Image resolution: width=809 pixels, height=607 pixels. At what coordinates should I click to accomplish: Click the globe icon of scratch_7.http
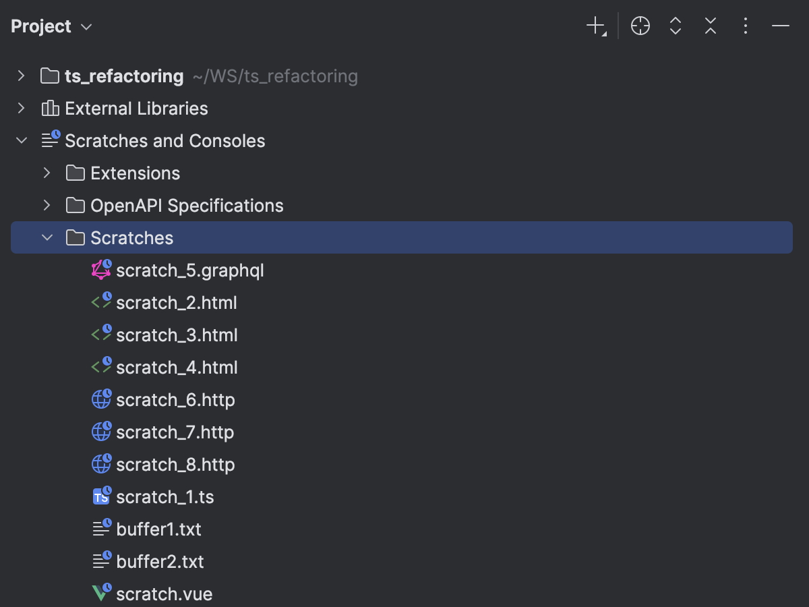point(101,432)
